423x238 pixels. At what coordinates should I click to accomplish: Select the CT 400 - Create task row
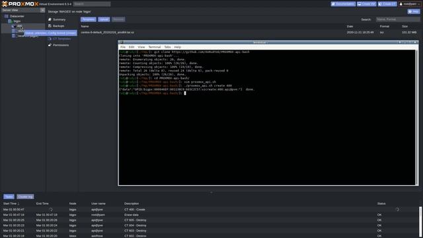coord(210,210)
